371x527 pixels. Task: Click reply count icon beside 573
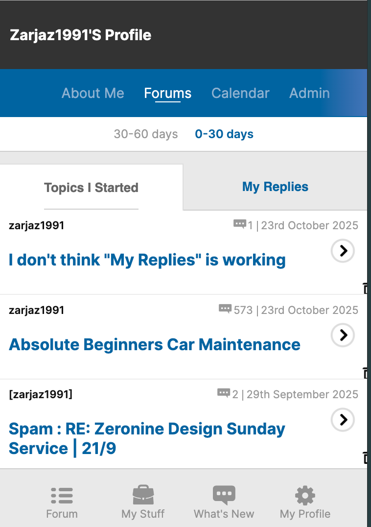pos(225,309)
